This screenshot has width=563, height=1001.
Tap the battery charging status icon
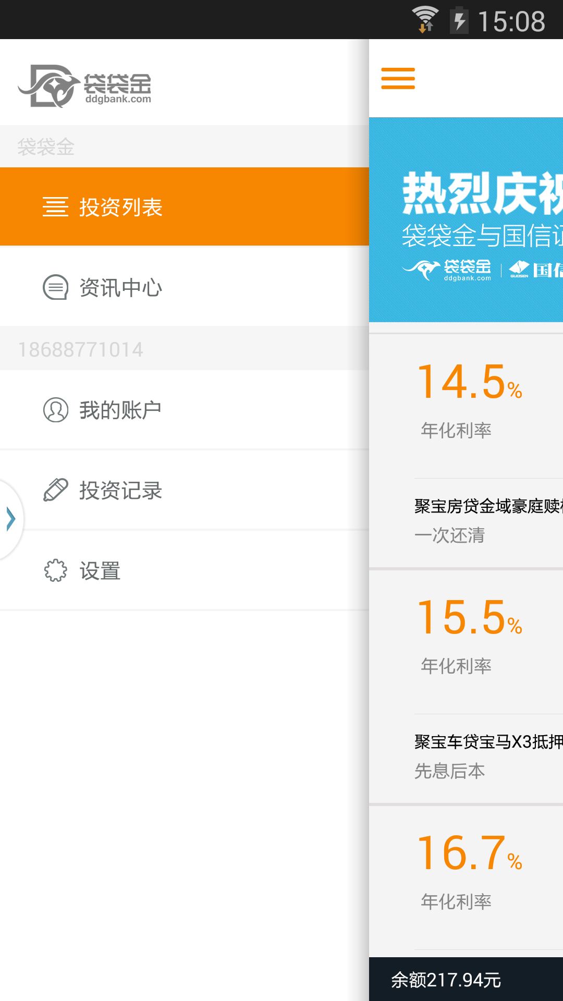point(459,20)
